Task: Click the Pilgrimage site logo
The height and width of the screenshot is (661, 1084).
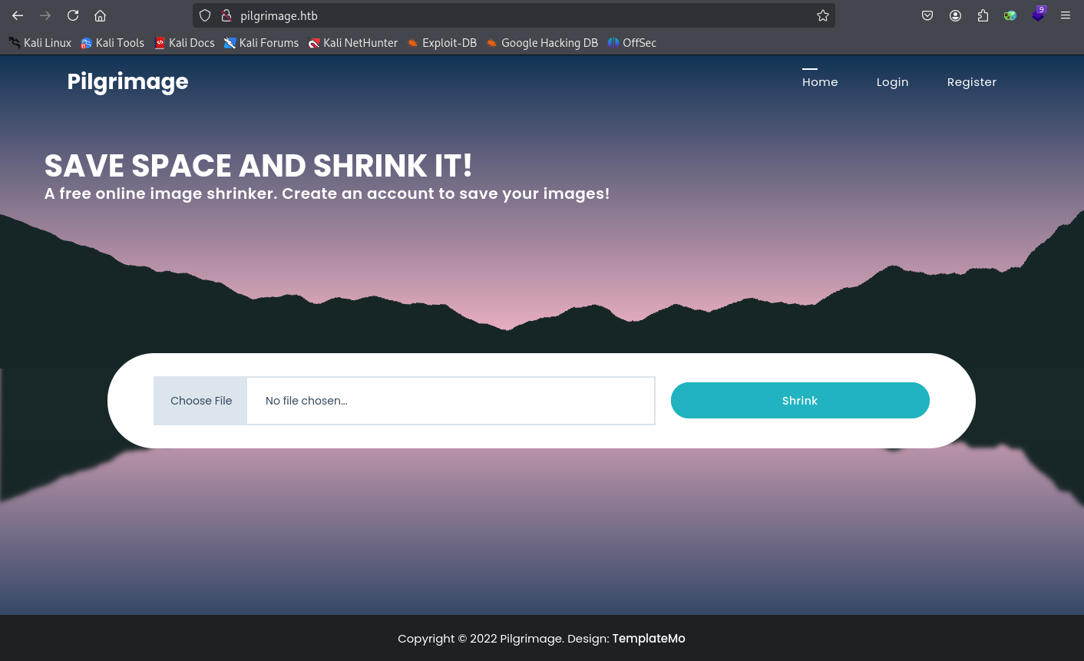Action: (x=127, y=82)
